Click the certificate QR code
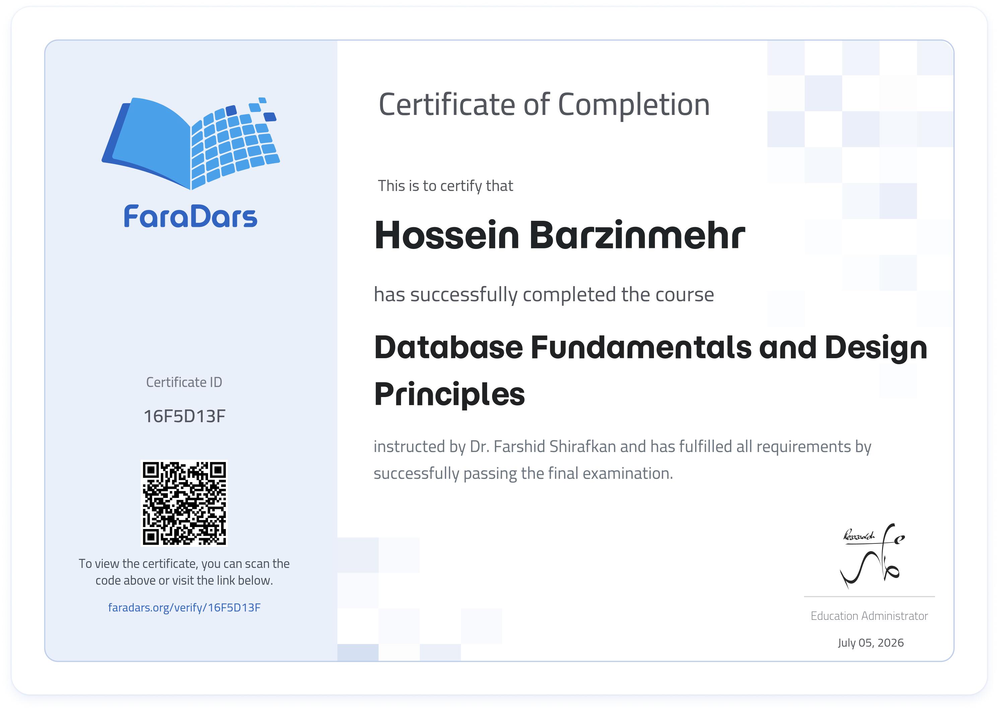 pyautogui.click(x=184, y=503)
